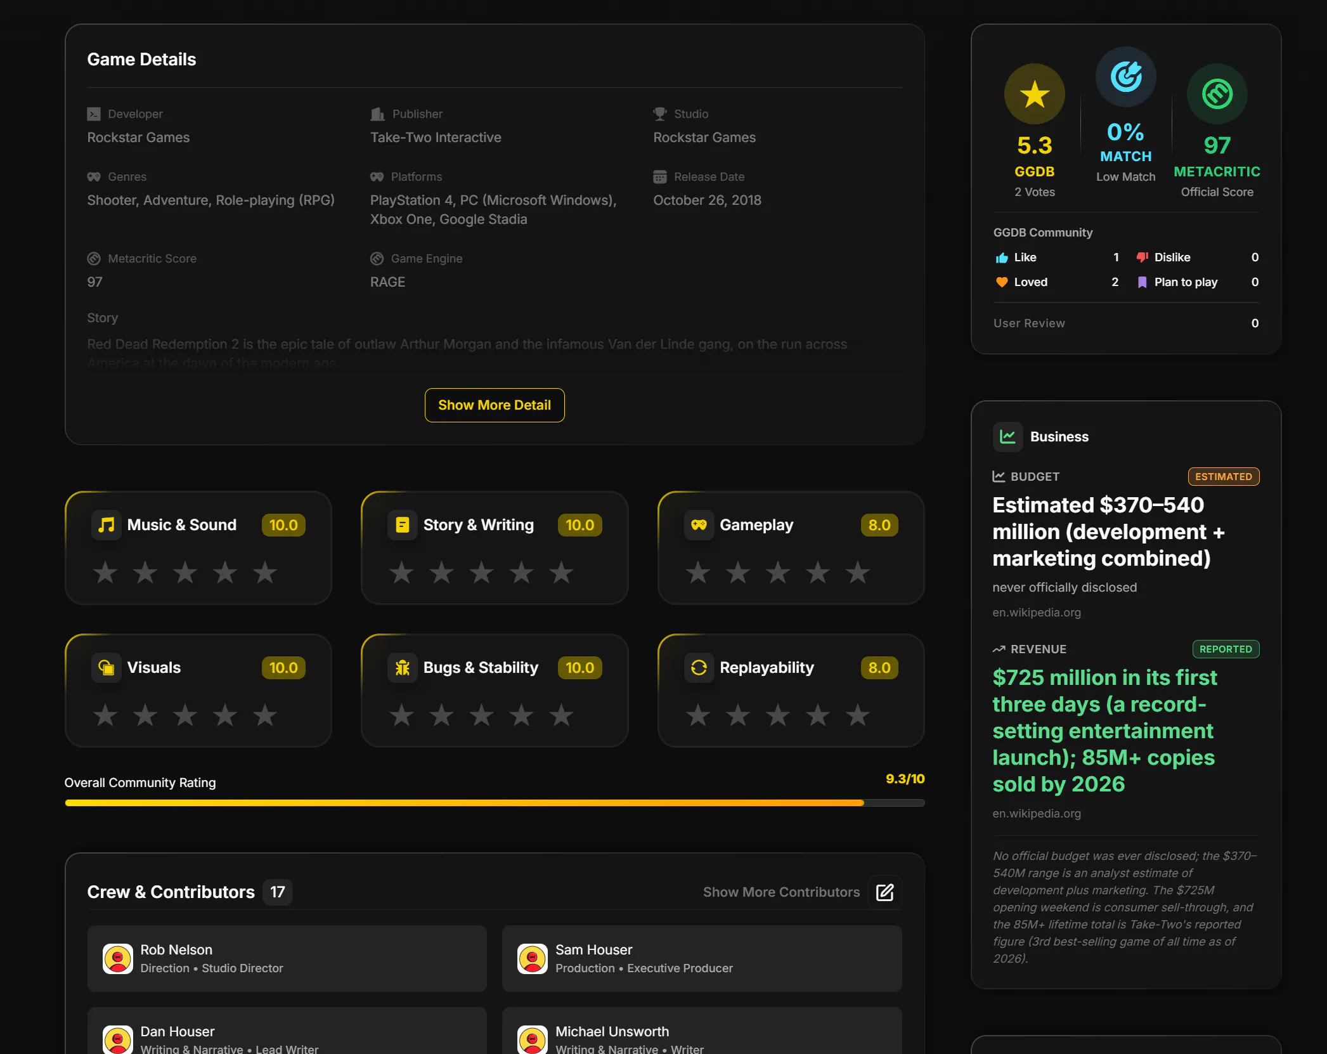Click the REPORTED revenue badge
This screenshot has height=1054, width=1327.
coord(1226,649)
